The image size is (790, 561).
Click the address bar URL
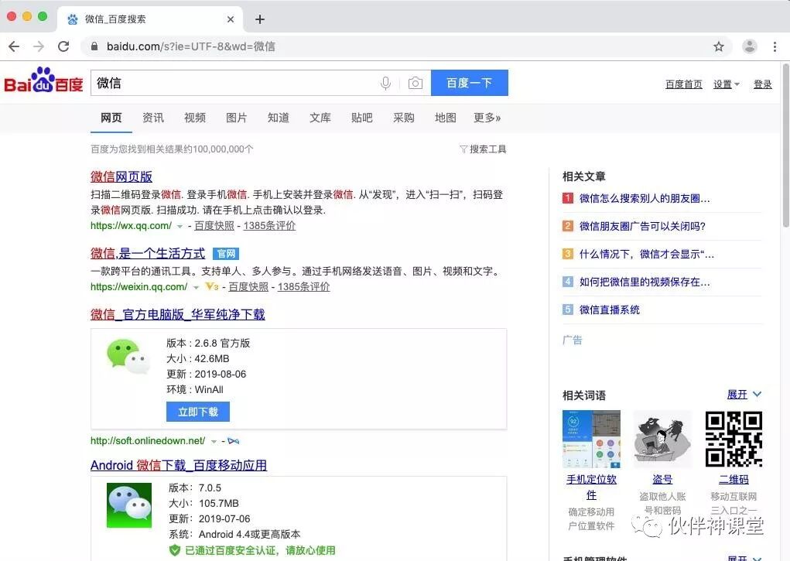coord(191,46)
